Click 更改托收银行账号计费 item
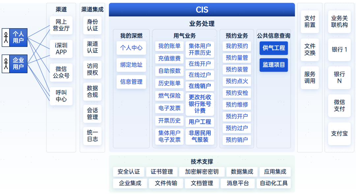The height and width of the screenshot is (194, 356). coord(200,104)
